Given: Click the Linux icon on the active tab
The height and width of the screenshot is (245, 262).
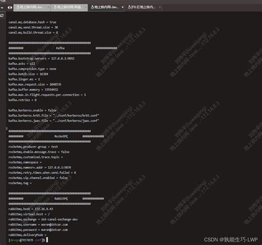Looking at the screenshot, I should pyautogui.click(x=92, y=7).
